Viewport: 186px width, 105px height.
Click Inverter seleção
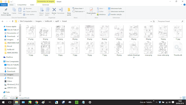point(115,15)
